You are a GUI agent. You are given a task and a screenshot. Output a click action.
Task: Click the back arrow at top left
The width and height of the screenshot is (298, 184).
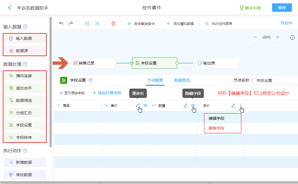(10, 8)
